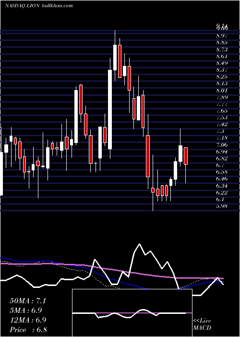Select the 8.25 price axis label
240x337 pixels.
222,77
